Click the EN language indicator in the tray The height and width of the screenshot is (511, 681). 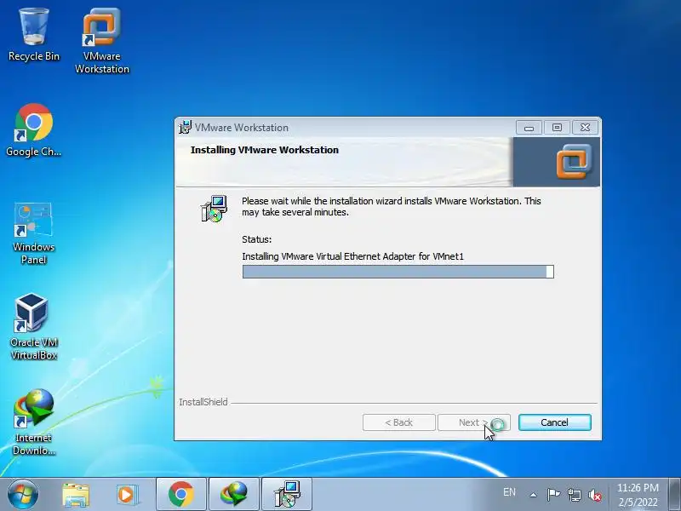[x=509, y=492]
